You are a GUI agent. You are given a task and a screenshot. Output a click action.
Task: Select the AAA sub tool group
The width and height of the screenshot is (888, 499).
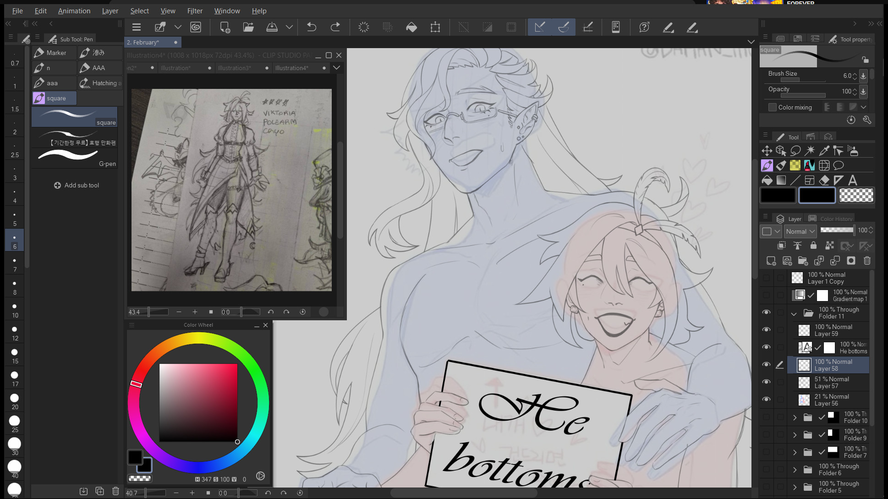100,68
